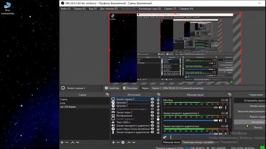This screenshot has width=266, height=149.
Task: Open source properties gear below Источники list
Action: pyautogui.click(x=123, y=142)
